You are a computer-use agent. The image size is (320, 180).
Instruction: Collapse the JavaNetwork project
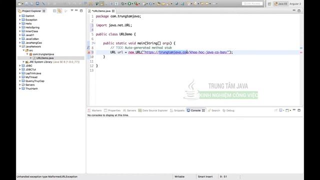[x=20, y=46]
